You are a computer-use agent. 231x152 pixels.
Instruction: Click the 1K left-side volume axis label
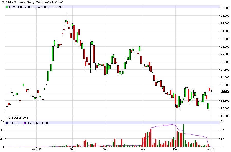pos(2,130)
